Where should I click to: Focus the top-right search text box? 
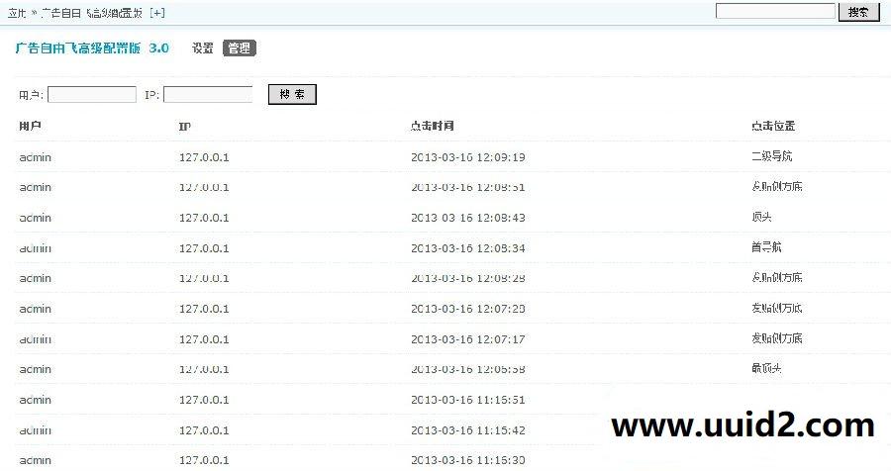coord(775,12)
